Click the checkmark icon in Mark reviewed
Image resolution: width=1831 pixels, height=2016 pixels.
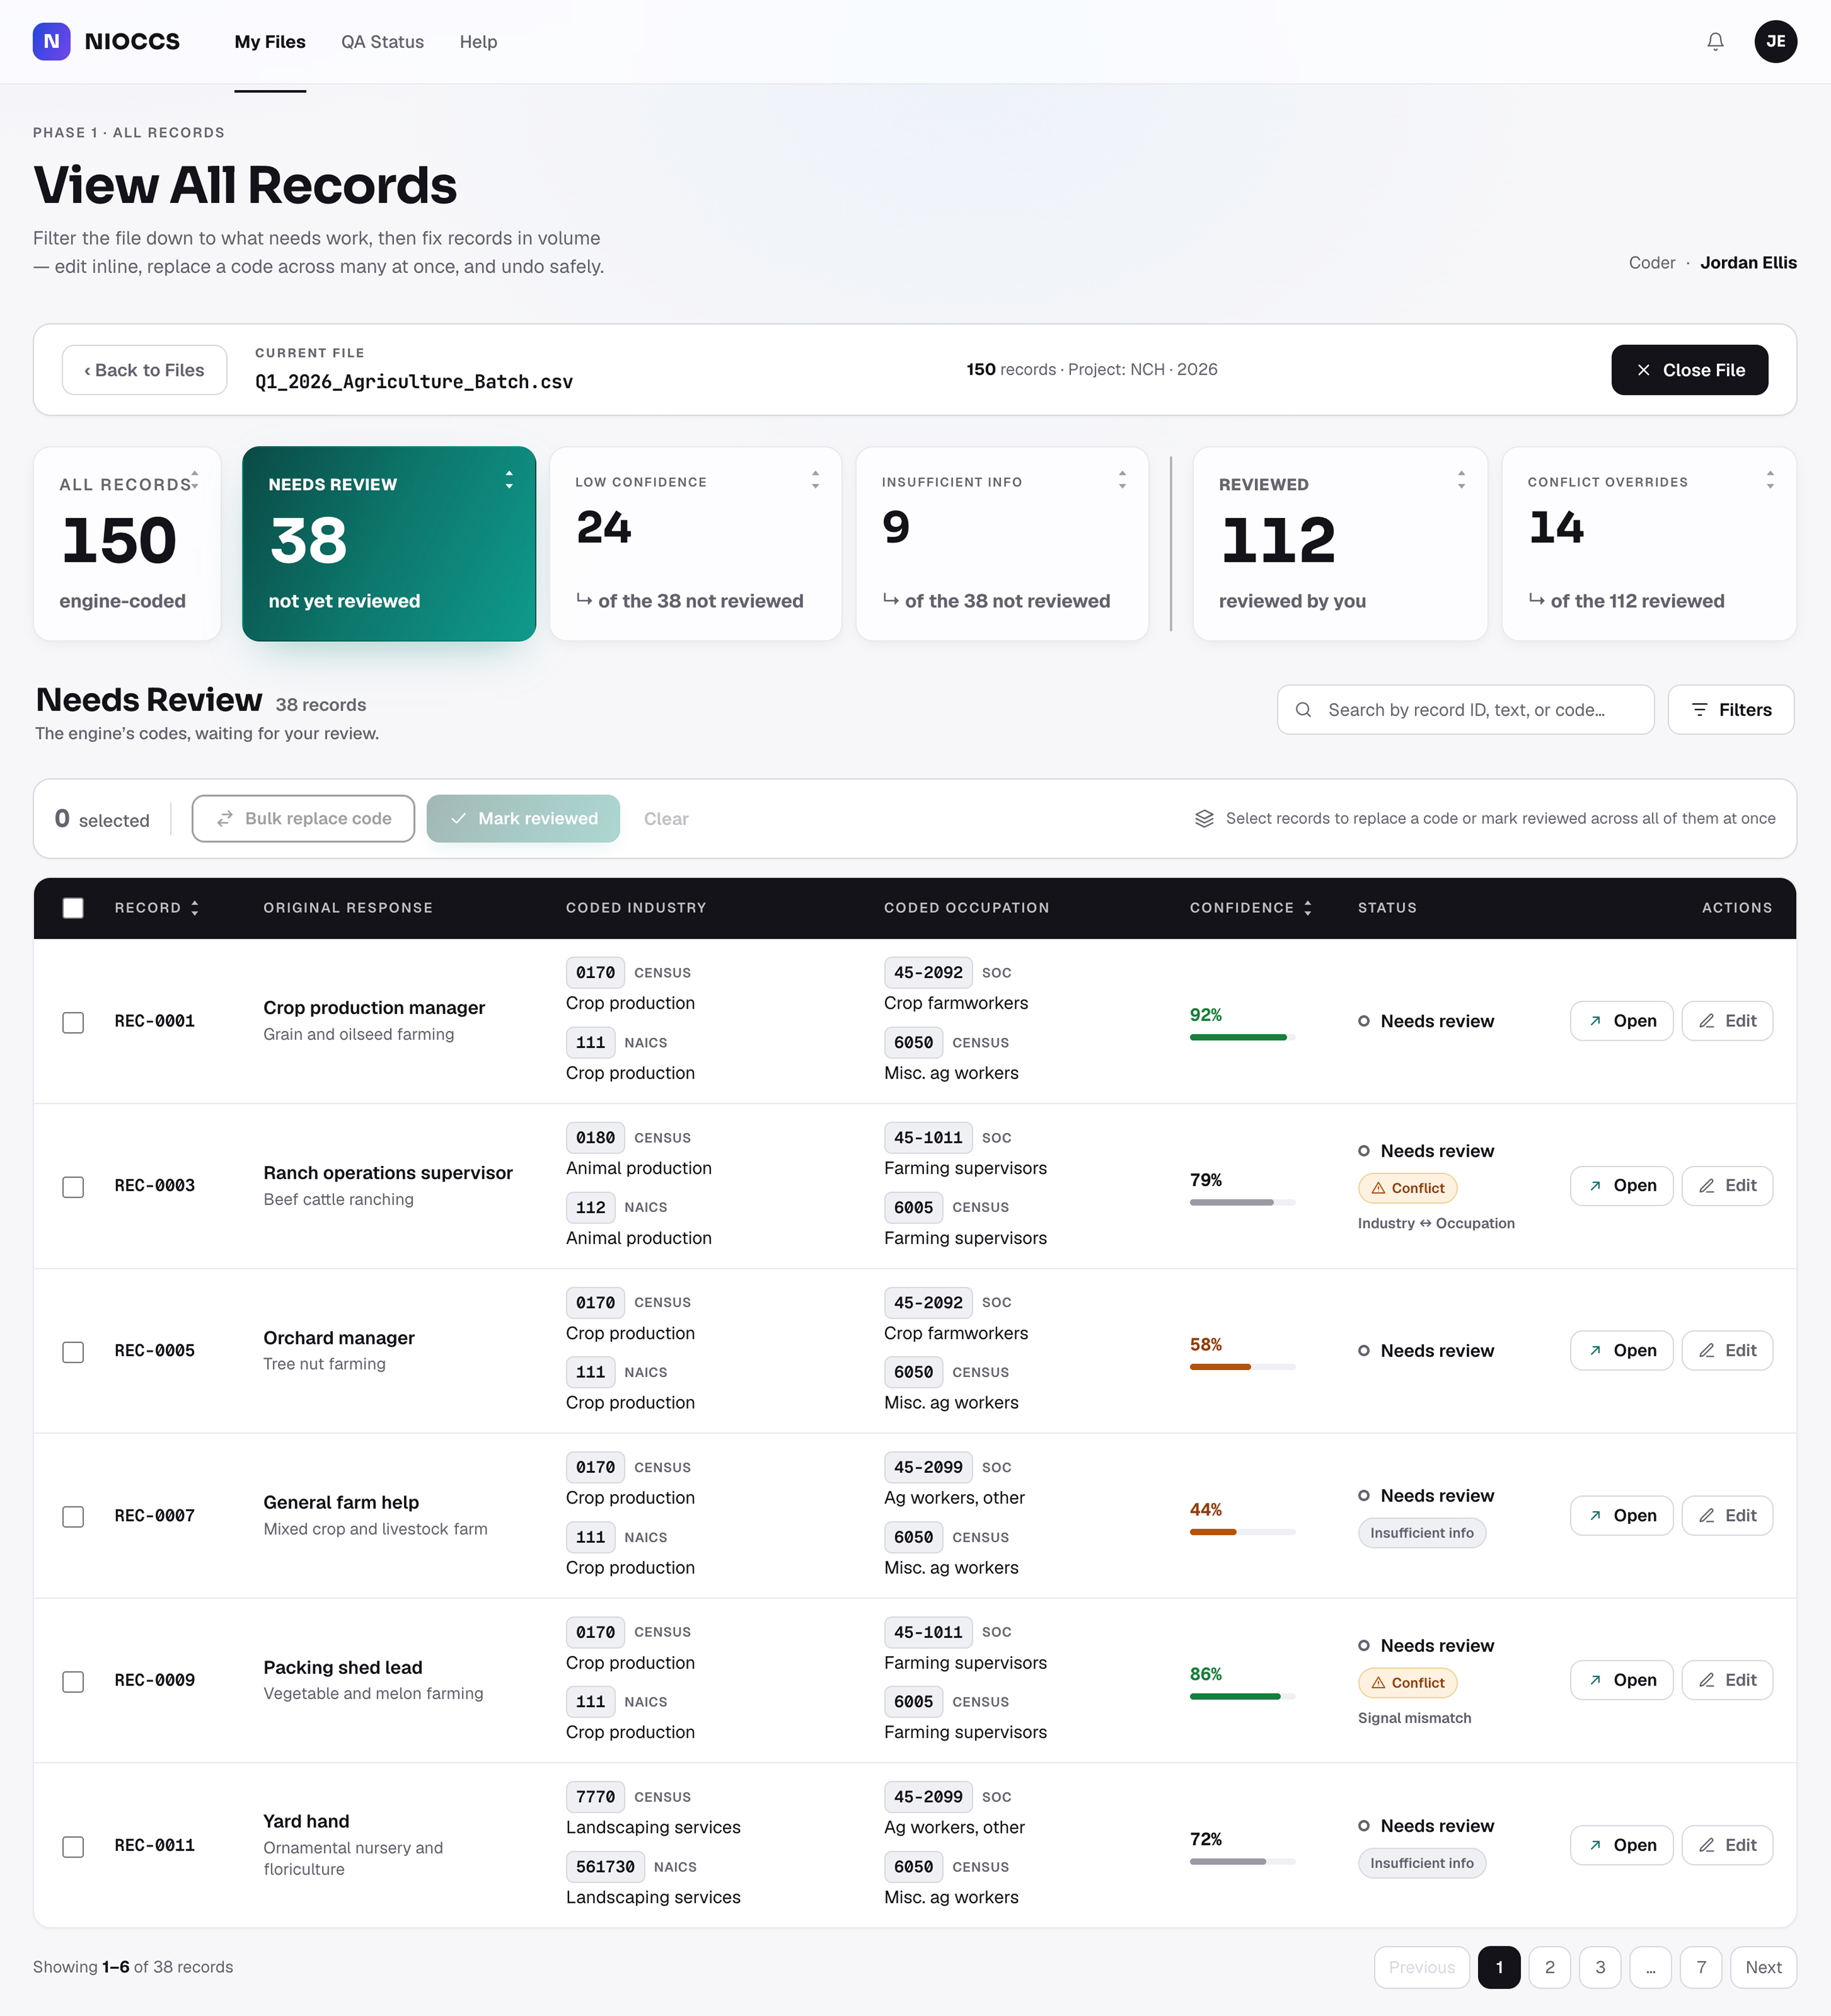(x=458, y=818)
